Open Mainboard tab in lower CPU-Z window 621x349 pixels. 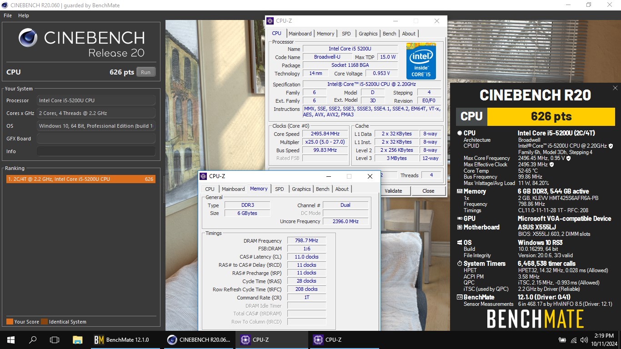coord(233,189)
